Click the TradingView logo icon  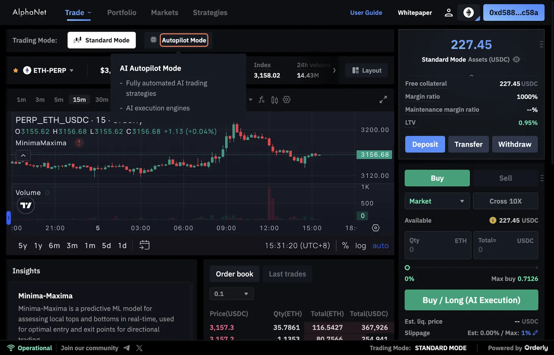coord(26,205)
